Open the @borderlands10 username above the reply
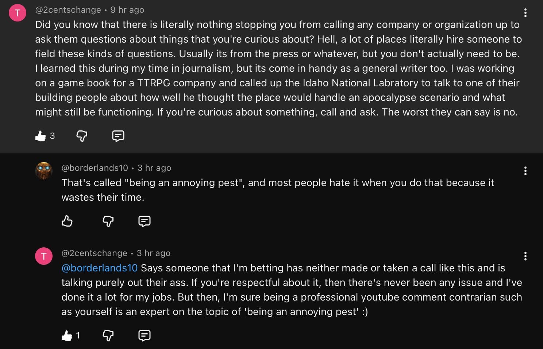543x349 pixels. (x=95, y=168)
